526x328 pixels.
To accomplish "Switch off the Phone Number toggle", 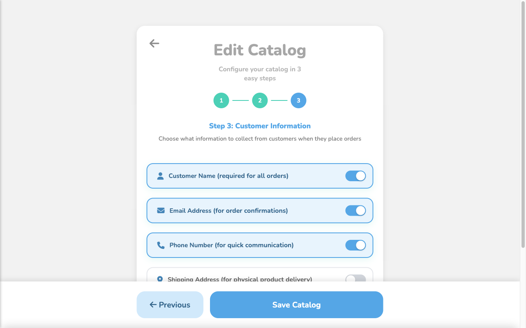I will pos(355,245).
